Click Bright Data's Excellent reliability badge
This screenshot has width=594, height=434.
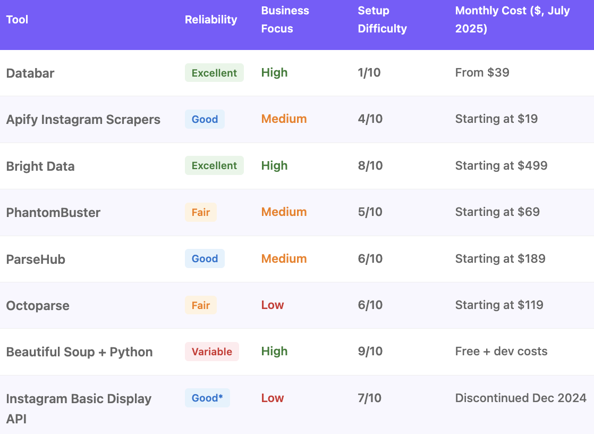pos(215,165)
